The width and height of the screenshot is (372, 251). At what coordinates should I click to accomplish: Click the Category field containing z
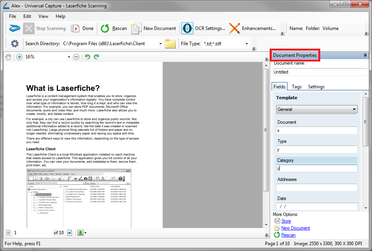[317, 169]
